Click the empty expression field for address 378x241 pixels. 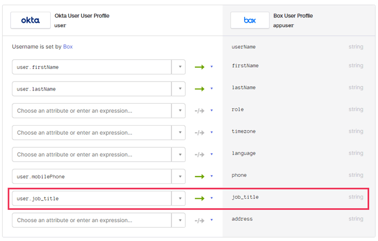92,220
